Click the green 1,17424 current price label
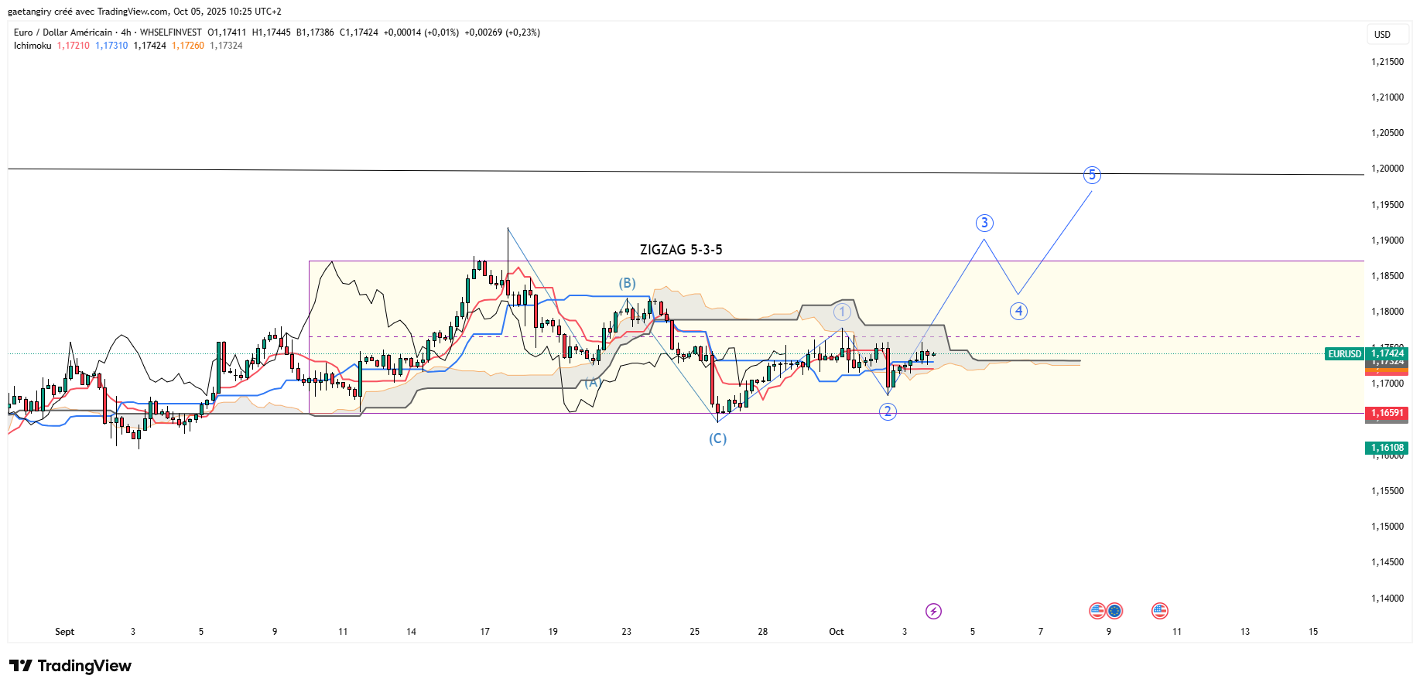The height and width of the screenshot is (689, 1420). (x=1387, y=353)
